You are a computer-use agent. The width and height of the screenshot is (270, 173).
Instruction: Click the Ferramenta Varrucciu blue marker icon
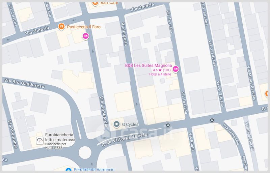pos(69,170)
